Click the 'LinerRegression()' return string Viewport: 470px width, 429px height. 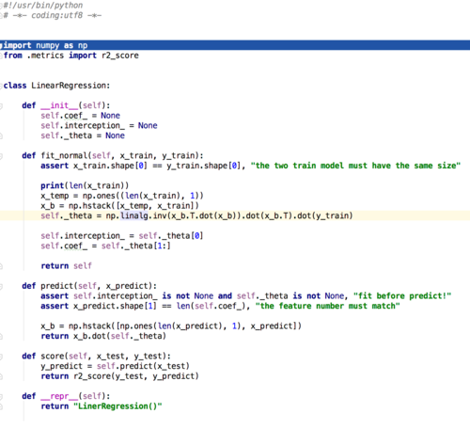[117, 406]
